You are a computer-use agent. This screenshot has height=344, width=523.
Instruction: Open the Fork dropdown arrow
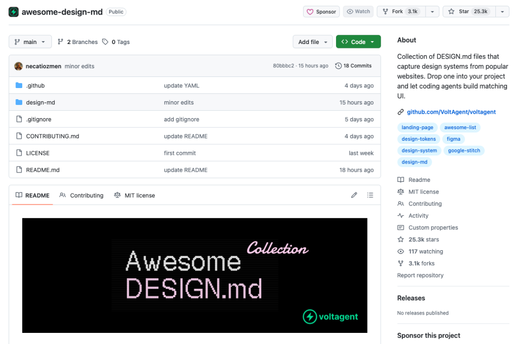point(432,12)
